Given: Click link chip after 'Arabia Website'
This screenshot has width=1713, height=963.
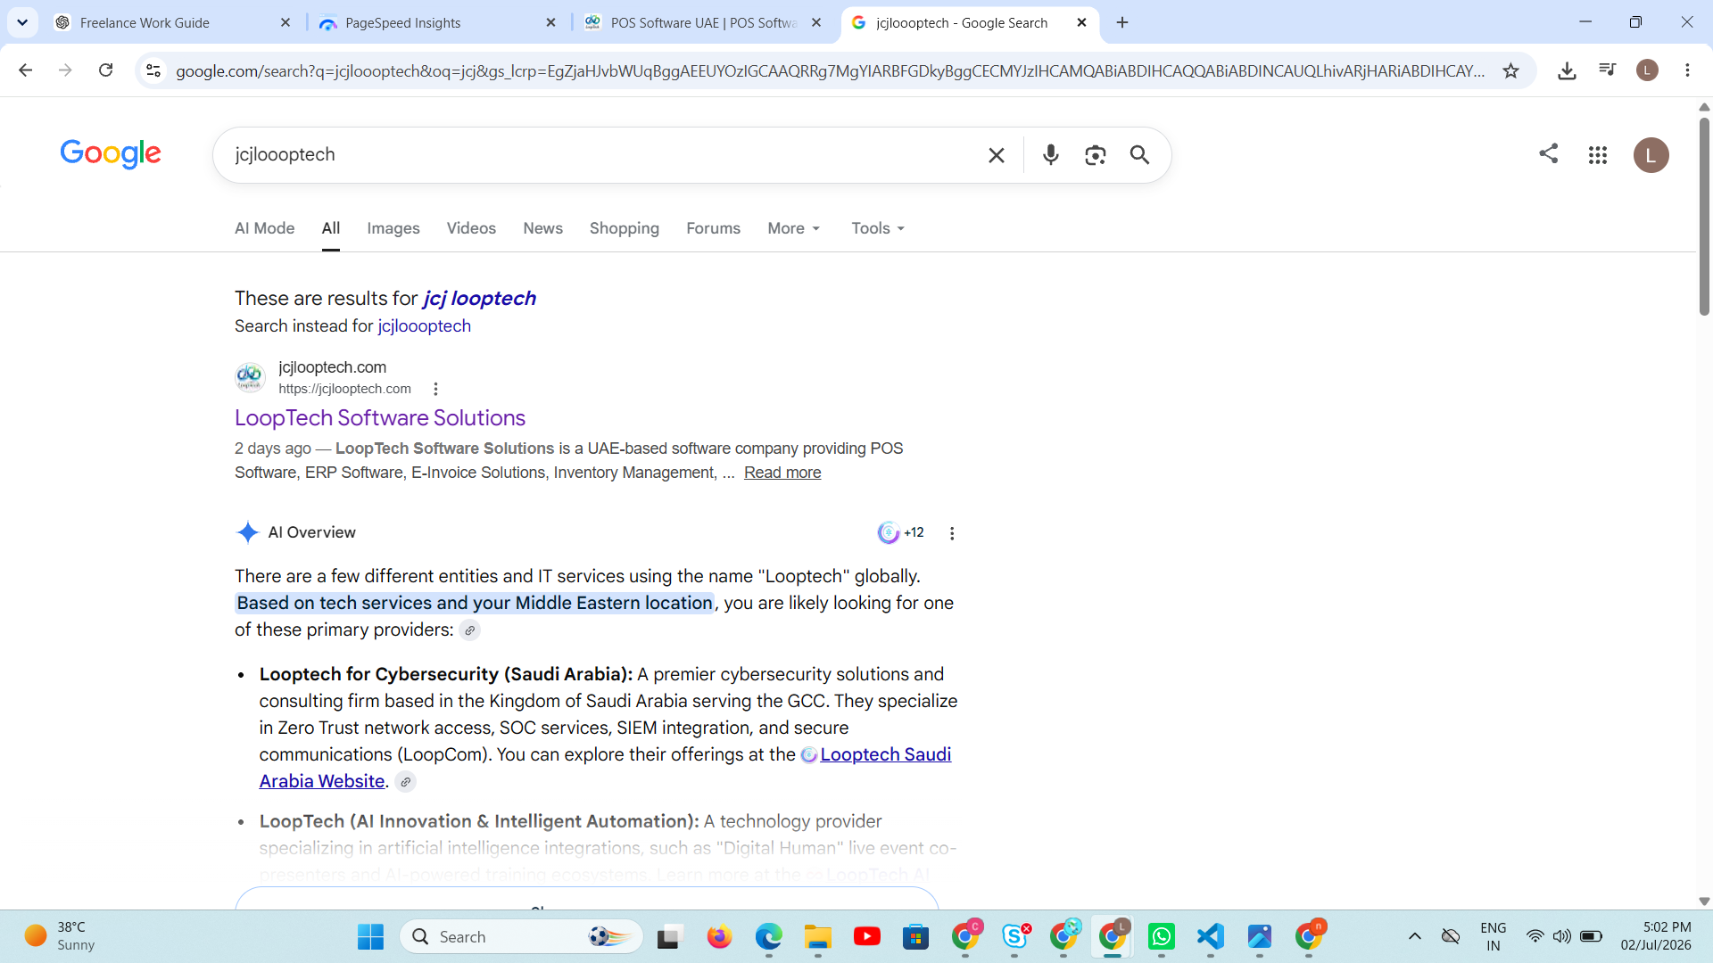Looking at the screenshot, I should (x=406, y=782).
